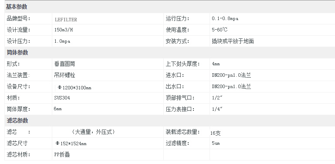The height and width of the screenshot is (164, 335).
Task: Click the 垂直圆筒 form value
Action: tap(65, 64)
